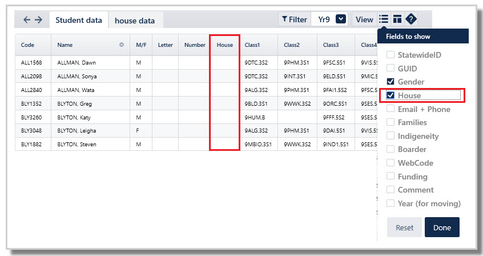The image size is (483, 256).
Task: Enable the StatewideID checkbox
Action: 391,55
